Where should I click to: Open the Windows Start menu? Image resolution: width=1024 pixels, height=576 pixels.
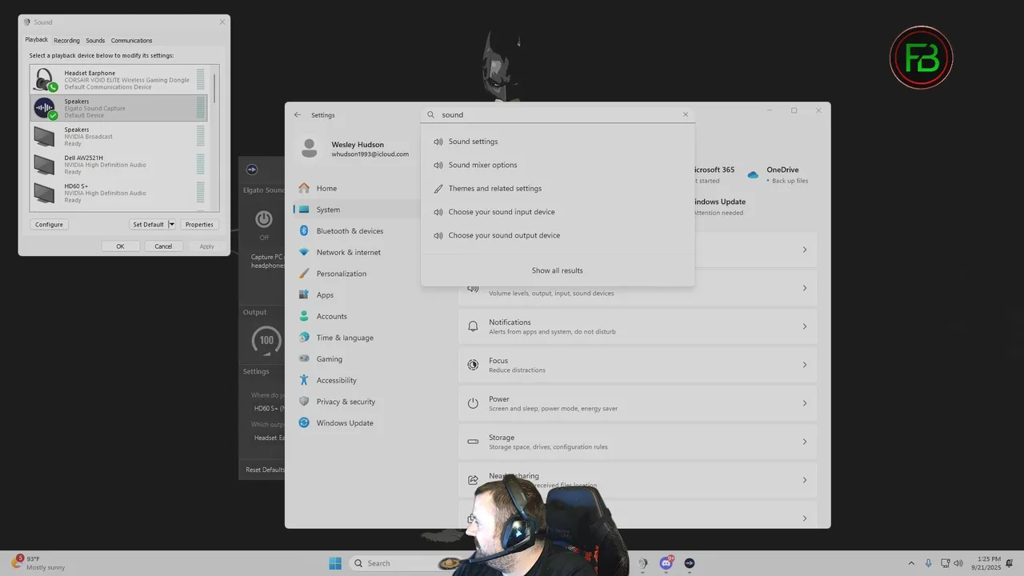click(x=335, y=563)
